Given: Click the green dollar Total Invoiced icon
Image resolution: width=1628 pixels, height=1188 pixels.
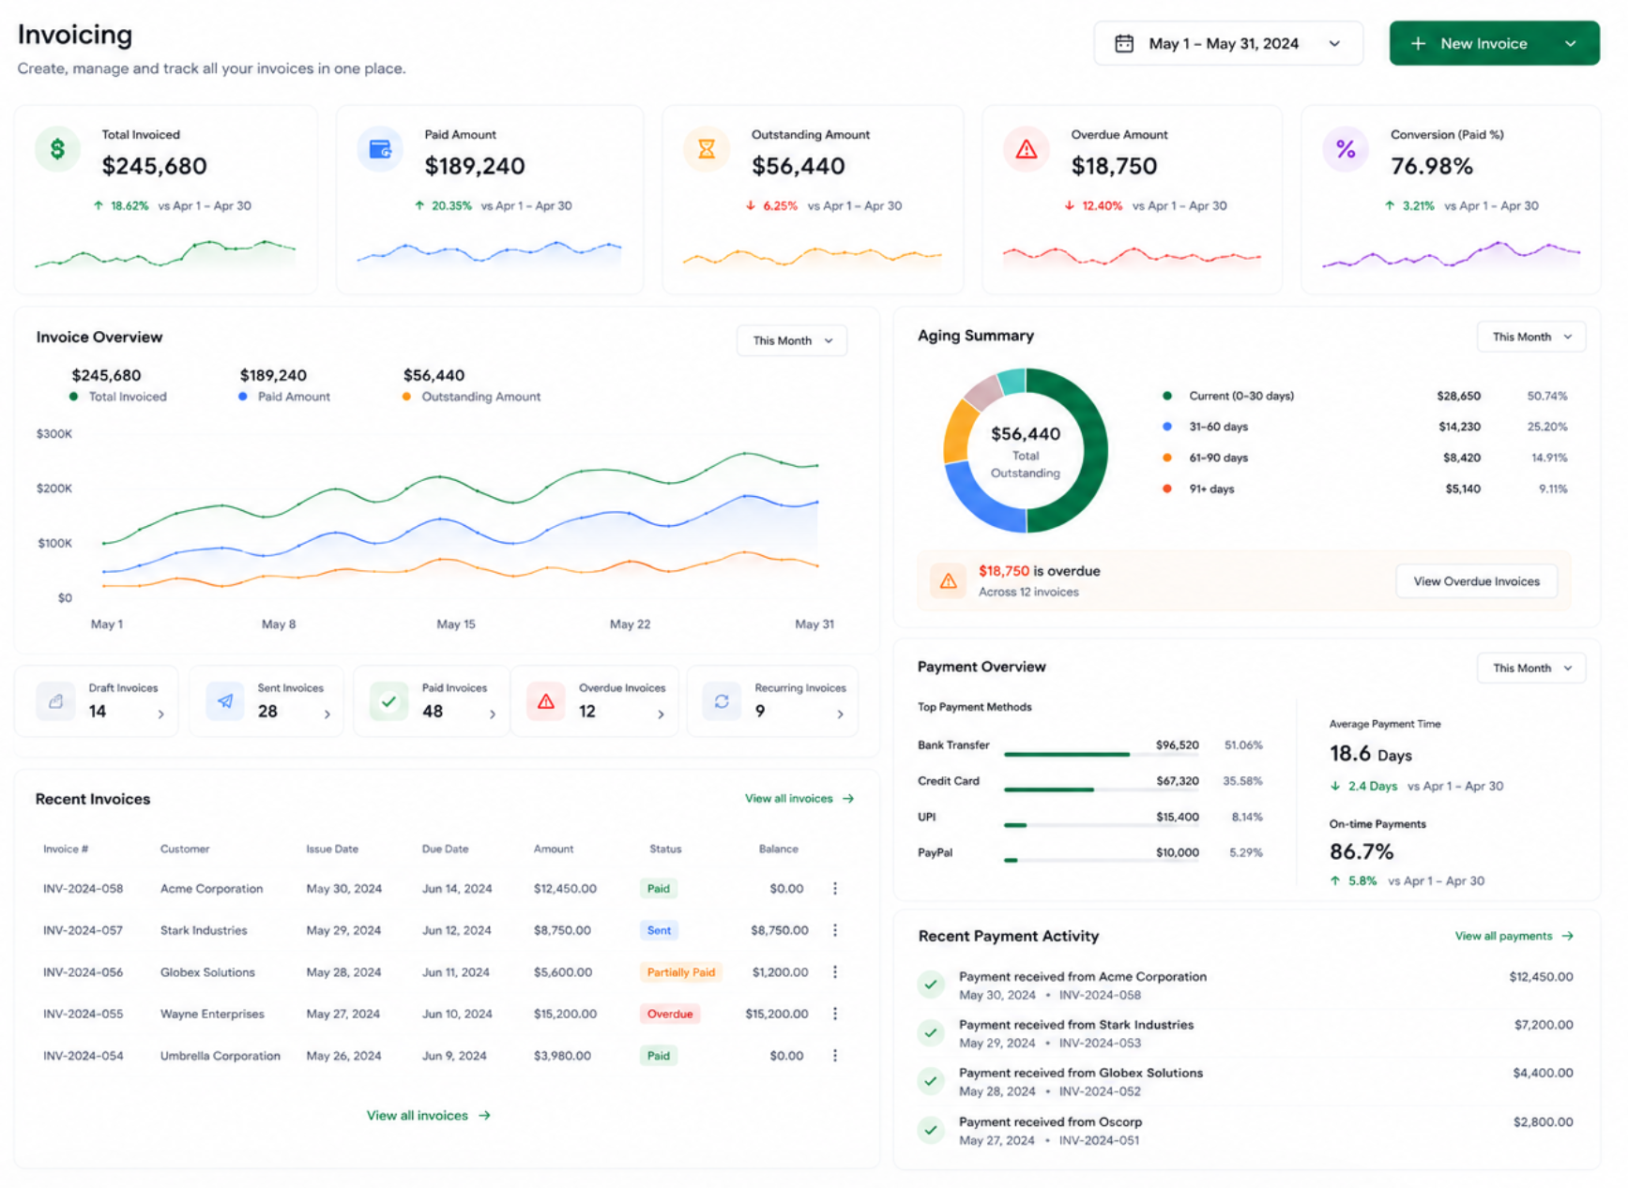Looking at the screenshot, I should pyautogui.click(x=57, y=149).
